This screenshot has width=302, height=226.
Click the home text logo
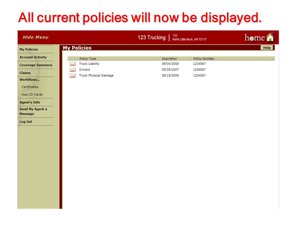(254, 37)
